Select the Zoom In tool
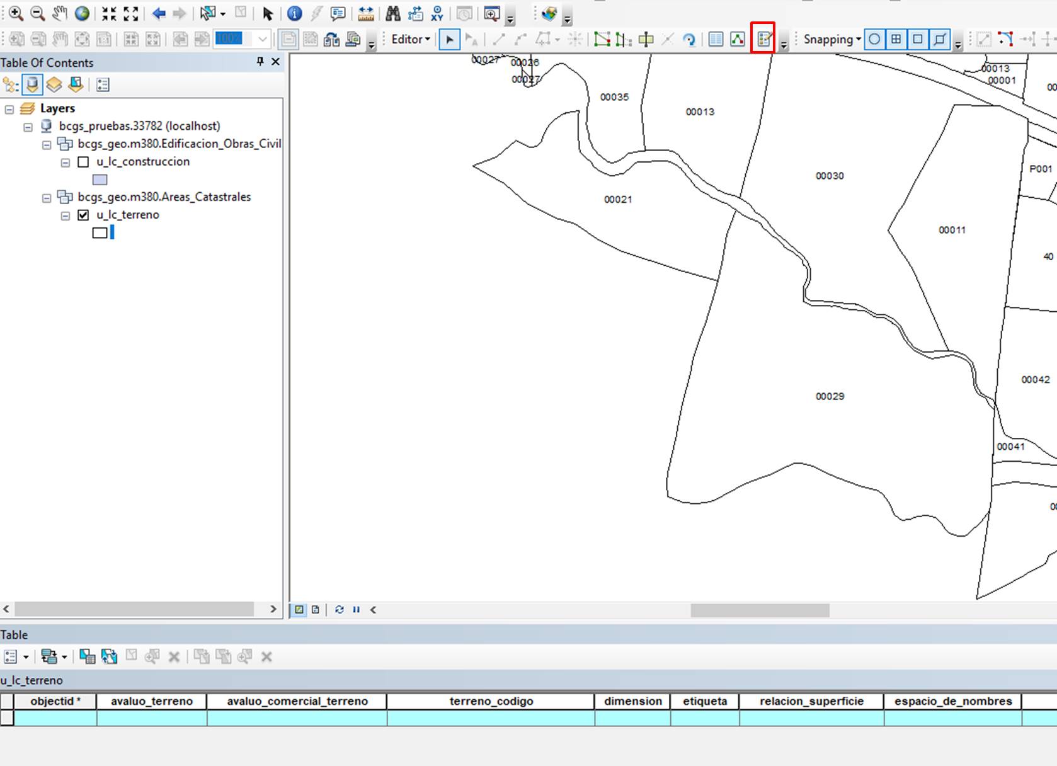Viewport: 1057px width, 766px height. pos(16,13)
